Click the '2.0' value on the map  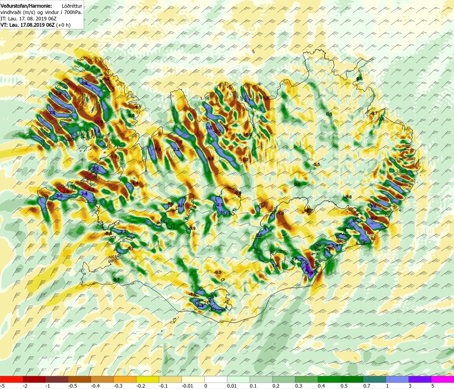259,235
